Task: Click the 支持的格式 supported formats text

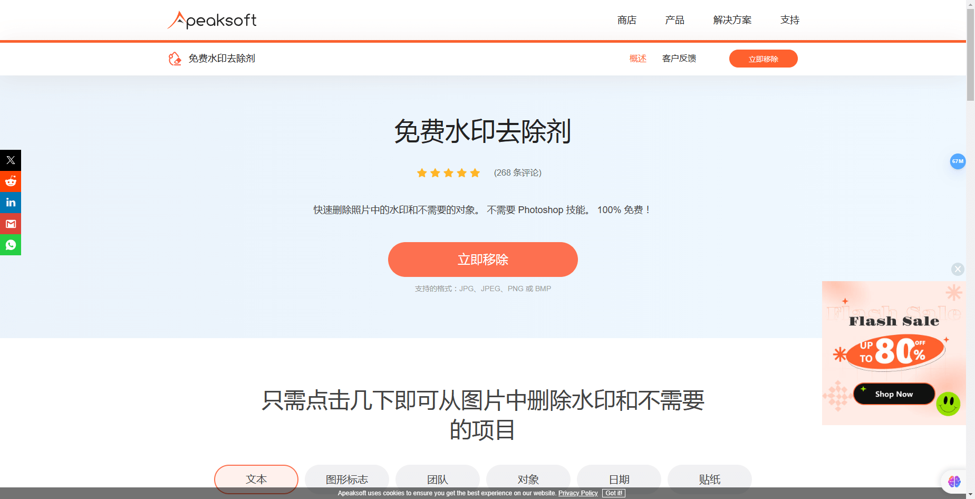Action: click(483, 289)
